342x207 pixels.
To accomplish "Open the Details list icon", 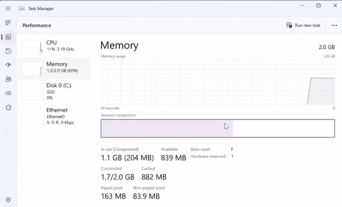I will 8,93.
